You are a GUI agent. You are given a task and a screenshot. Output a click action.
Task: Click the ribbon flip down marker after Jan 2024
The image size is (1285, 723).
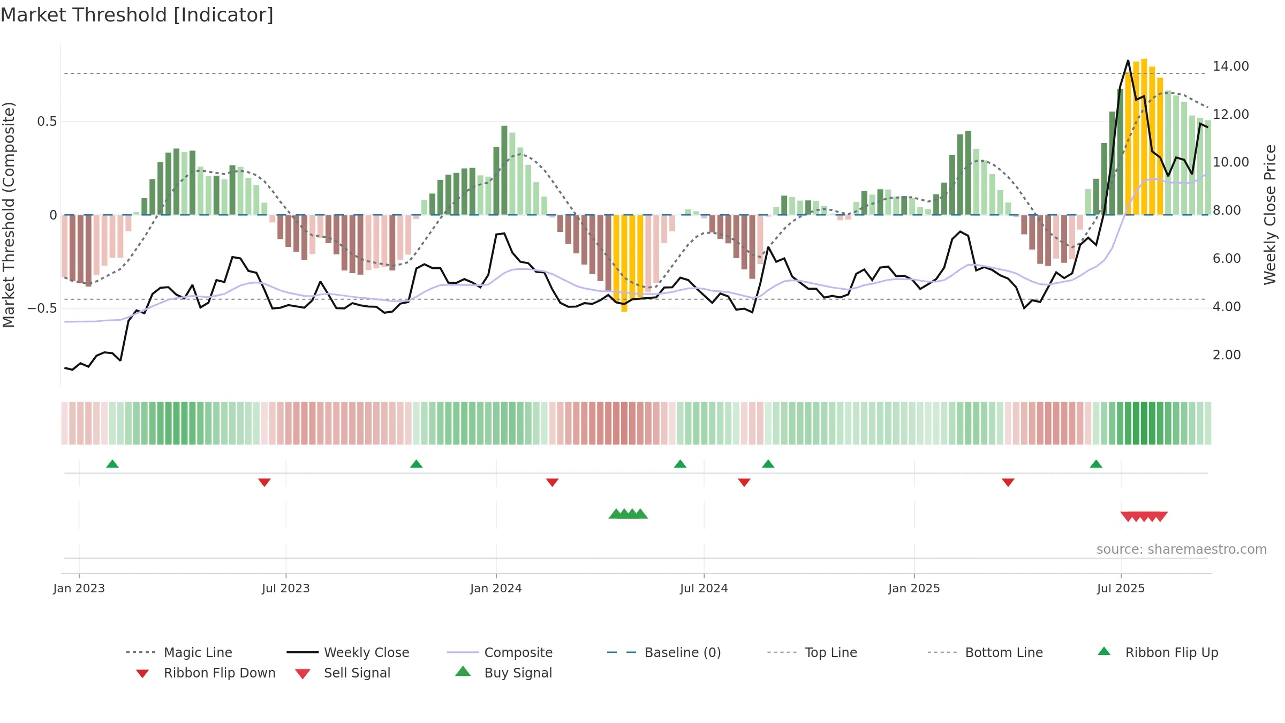pyautogui.click(x=552, y=483)
